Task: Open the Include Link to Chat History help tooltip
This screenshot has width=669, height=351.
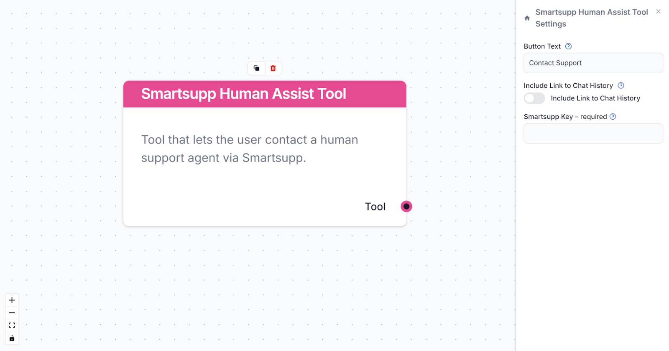Action: pos(620,85)
